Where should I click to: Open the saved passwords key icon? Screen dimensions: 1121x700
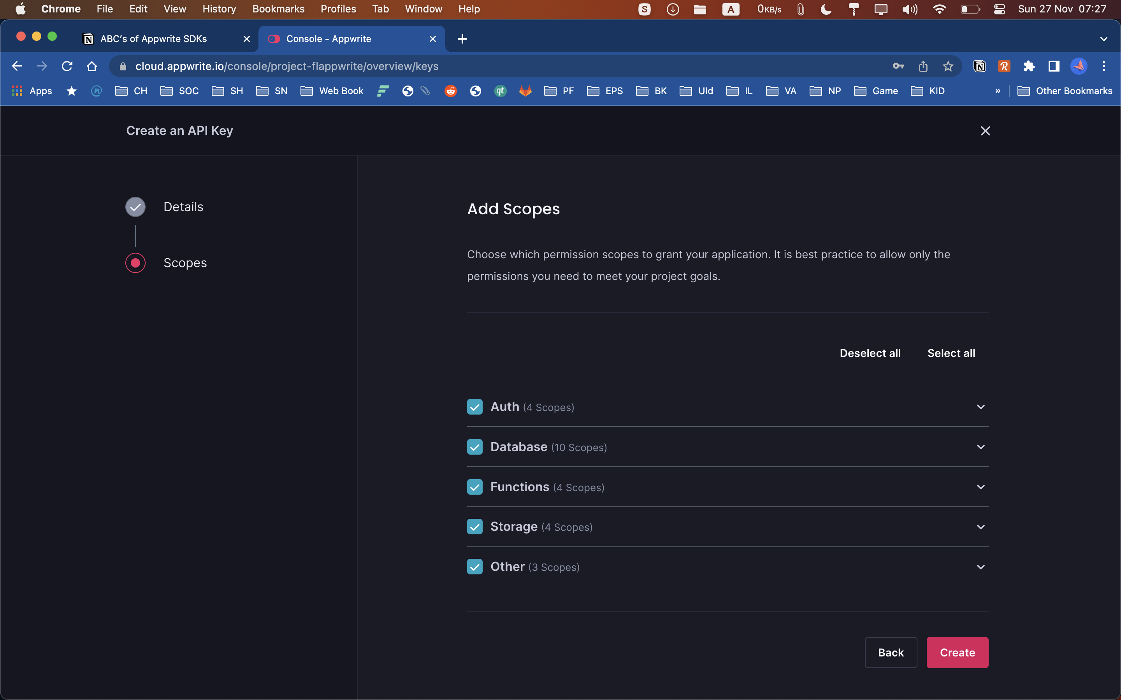(898, 66)
